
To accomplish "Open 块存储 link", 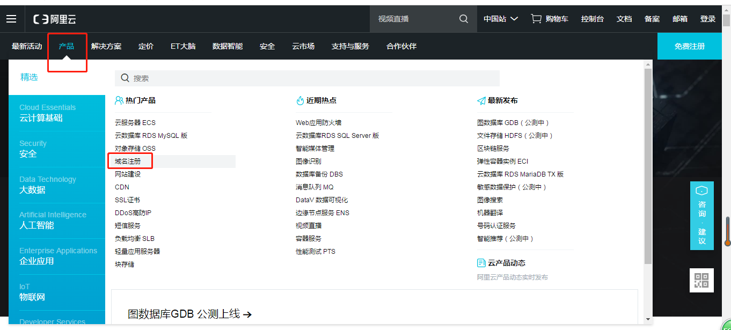I will tap(125, 264).
